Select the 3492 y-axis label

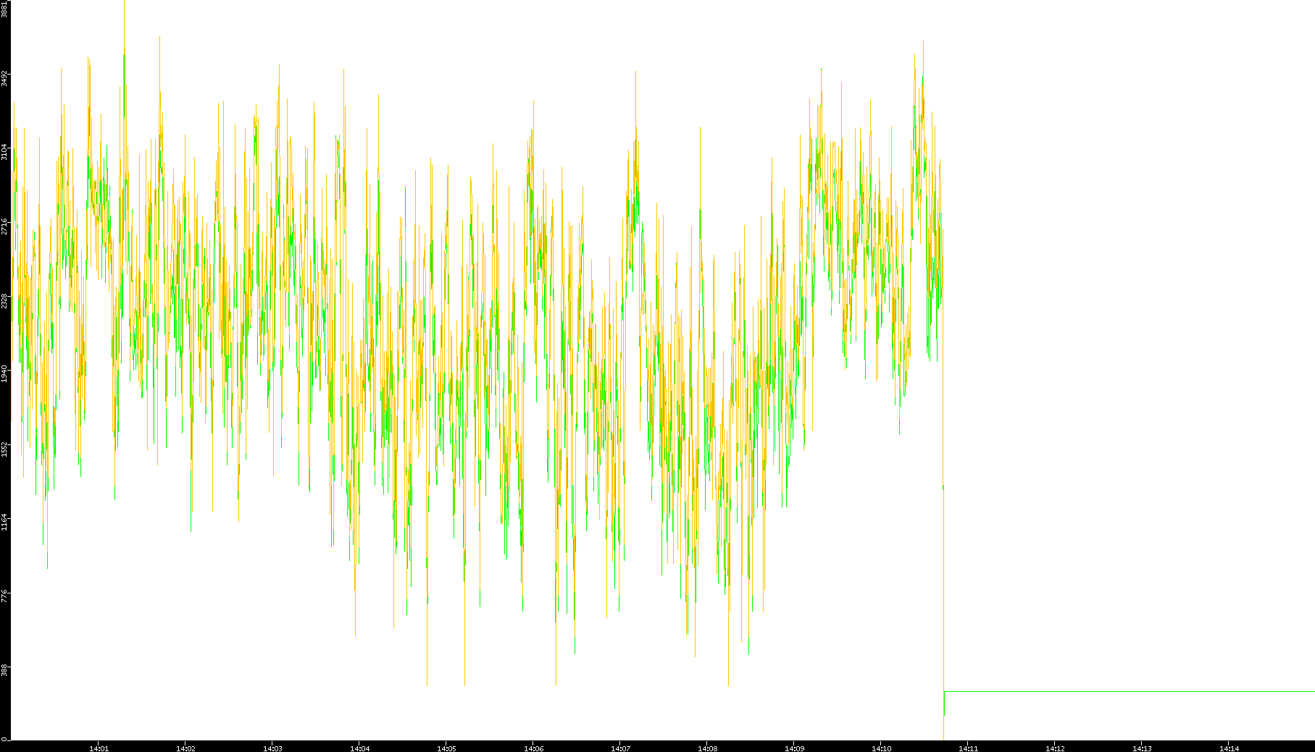pos(4,78)
